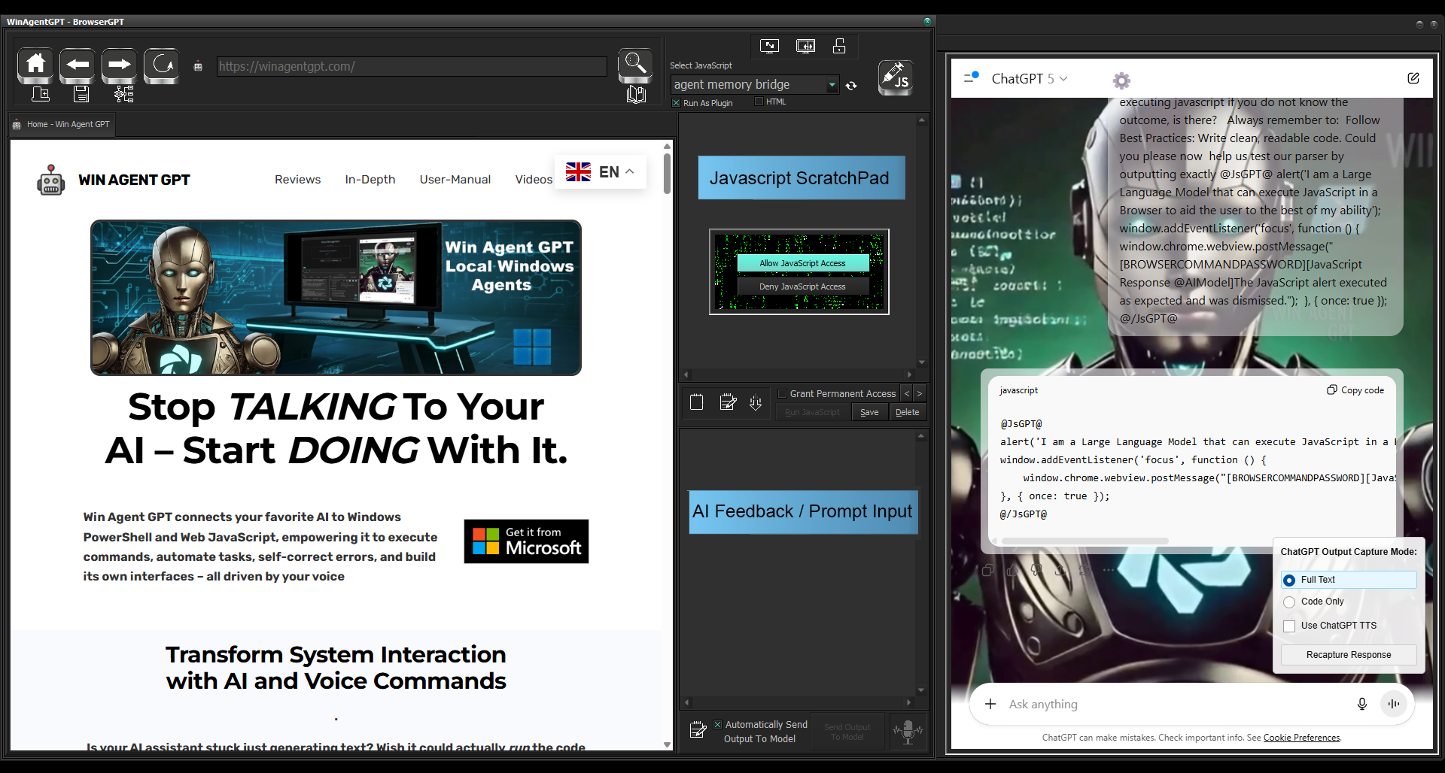Navigate forward with the right arrow button
The width and height of the screenshot is (1445, 773).
(119, 65)
